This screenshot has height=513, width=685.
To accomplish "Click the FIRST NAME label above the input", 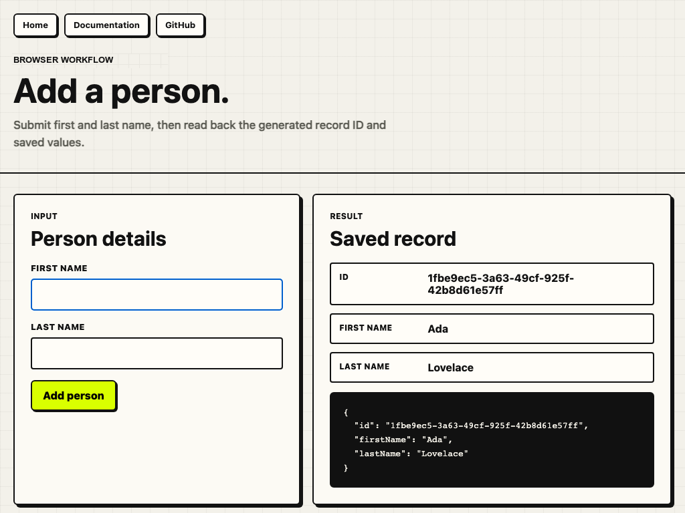I will pyautogui.click(x=59, y=269).
